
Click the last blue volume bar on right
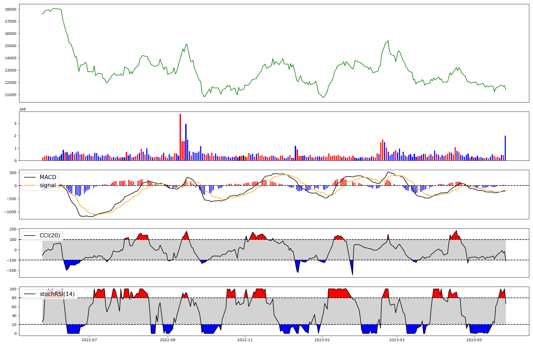tap(505, 148)
